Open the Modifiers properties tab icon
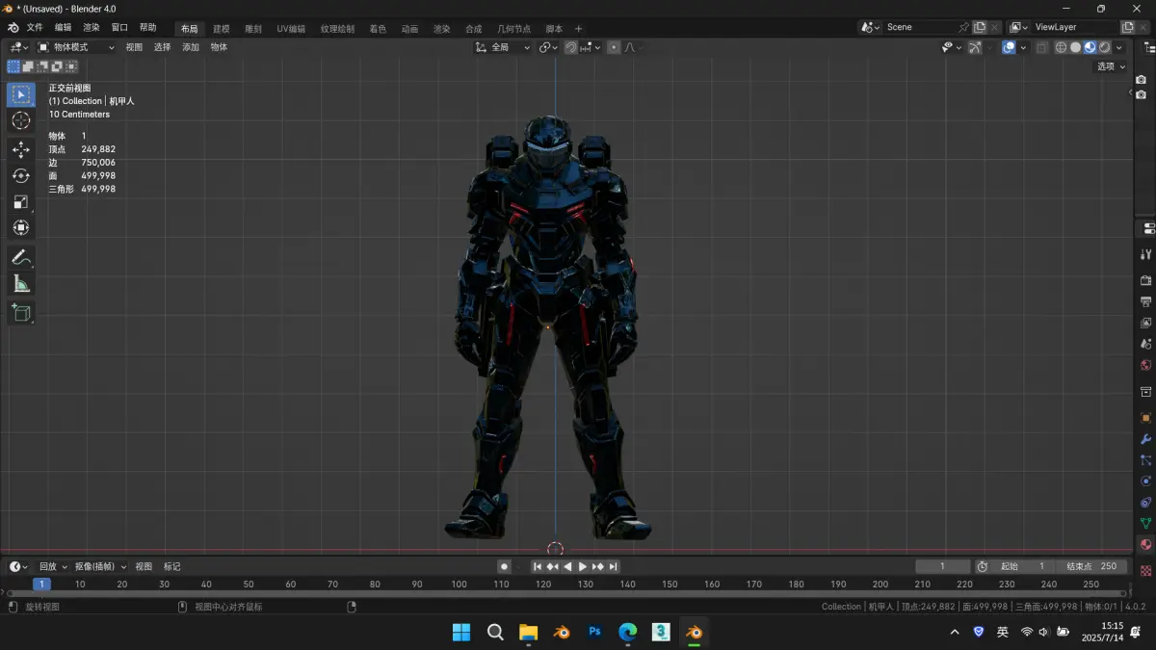The height and width of the screenshot is (650, 1156). 1146,439
